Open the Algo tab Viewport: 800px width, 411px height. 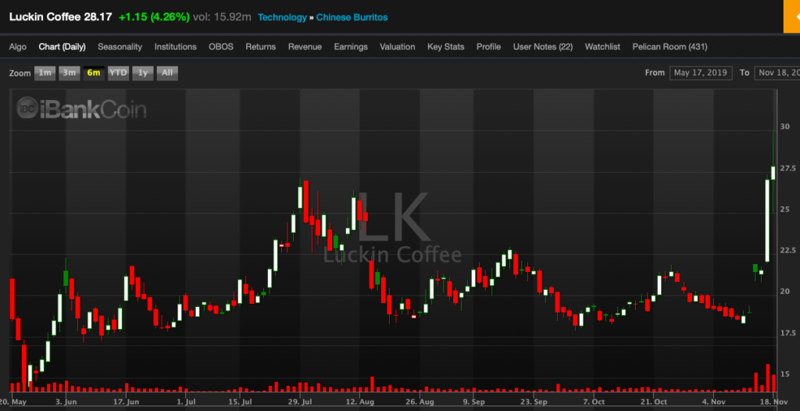pyautogui.click(x=18, y=47)
